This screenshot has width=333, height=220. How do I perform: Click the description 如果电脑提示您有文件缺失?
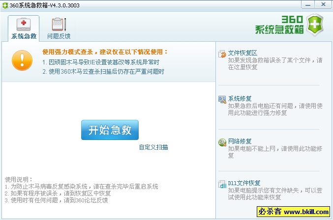[x=275, y=193]
